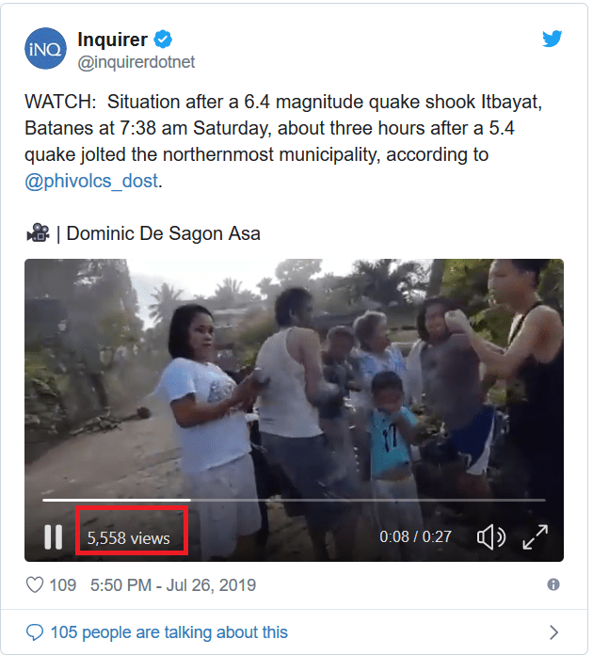Open the 5:50 PM - Jul 26, 2019 timestamp
This screenshot has width=593, height=655.
(x=172, y=585)
